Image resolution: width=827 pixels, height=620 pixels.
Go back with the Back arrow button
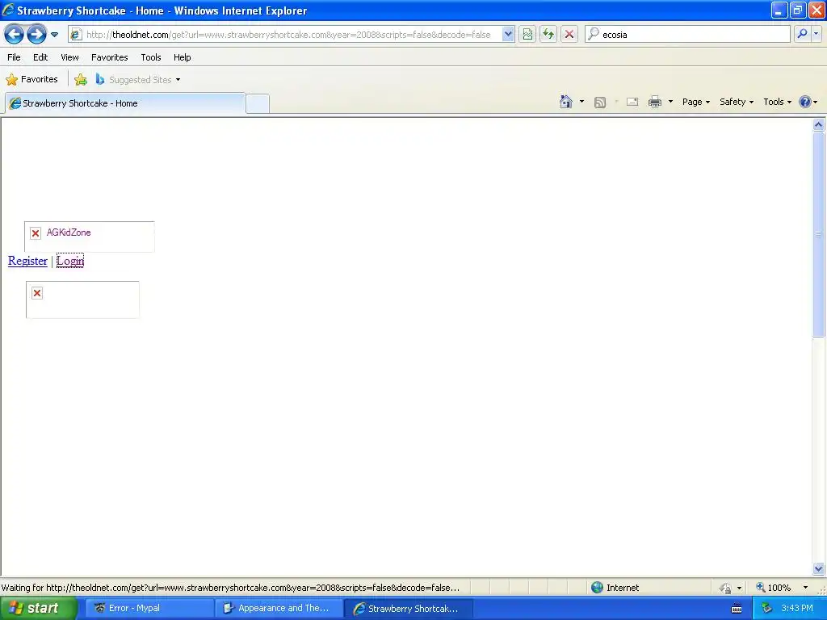[x=15, y=35]
